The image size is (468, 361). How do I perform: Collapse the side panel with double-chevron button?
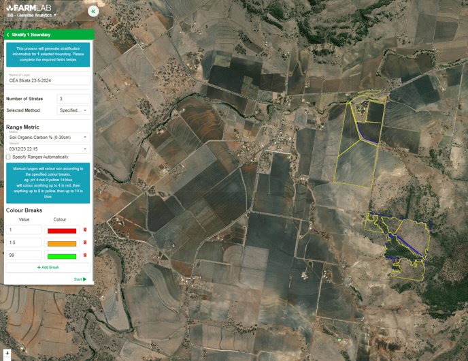[x=93, y=11]
